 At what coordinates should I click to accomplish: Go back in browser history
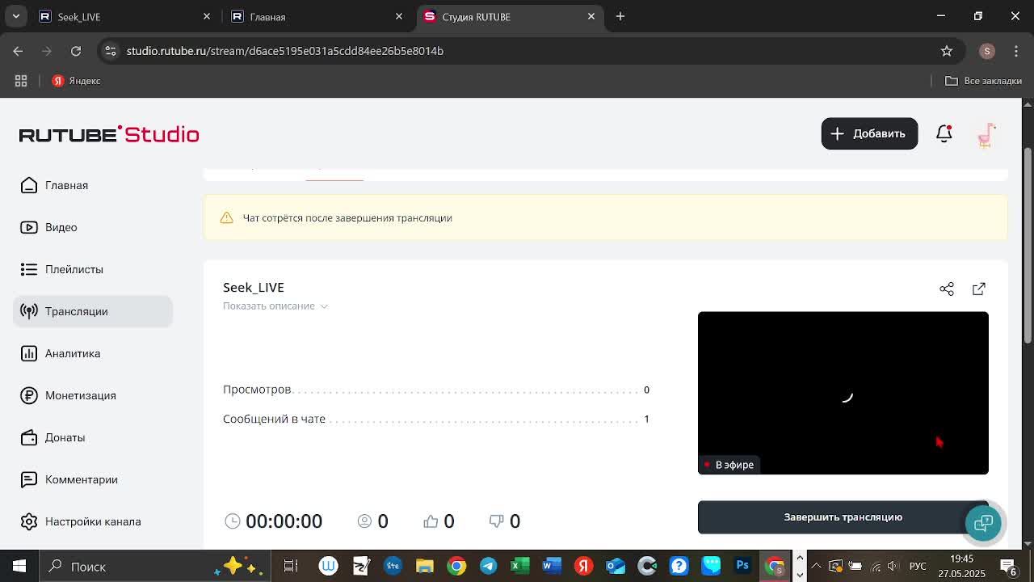[x=18, y=51]
